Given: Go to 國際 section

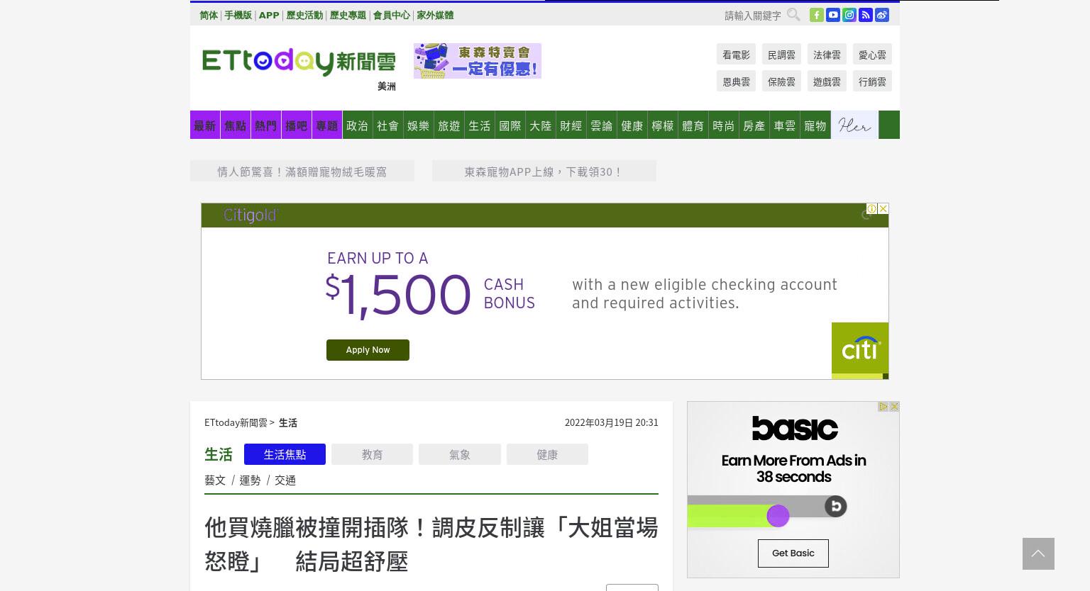Looking at the screenshot, I should pyautogui.click(x=510, y=125).
